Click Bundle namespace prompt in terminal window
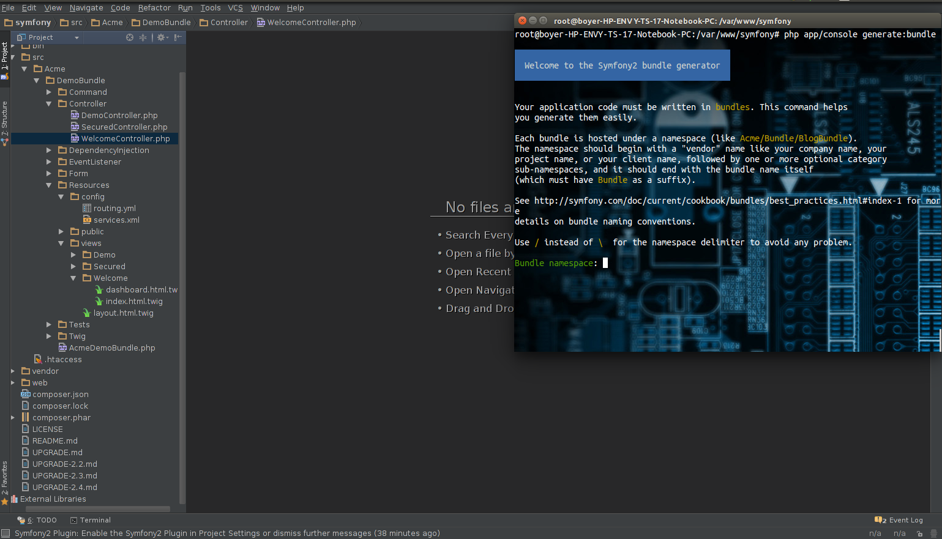 556,263
